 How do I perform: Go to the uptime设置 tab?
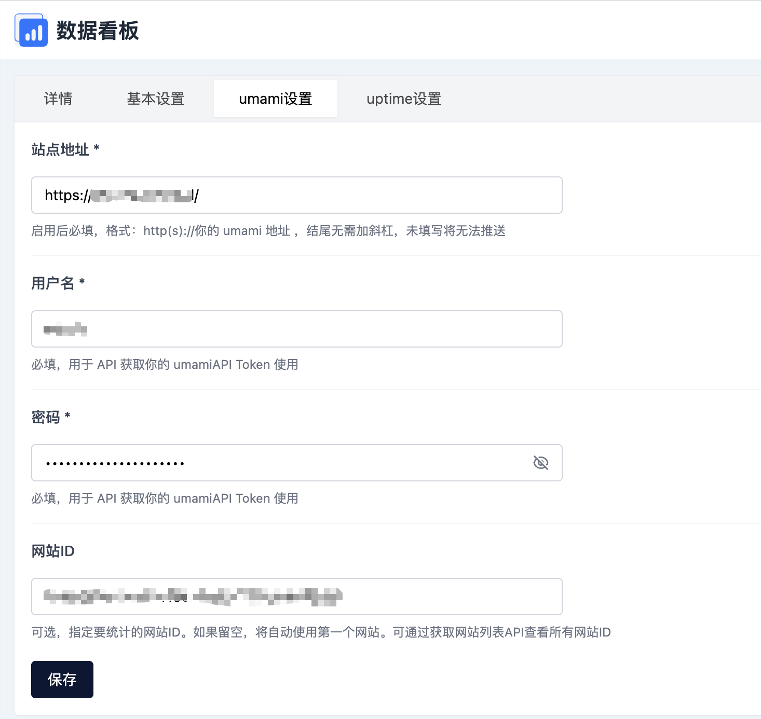click(404, 99)
